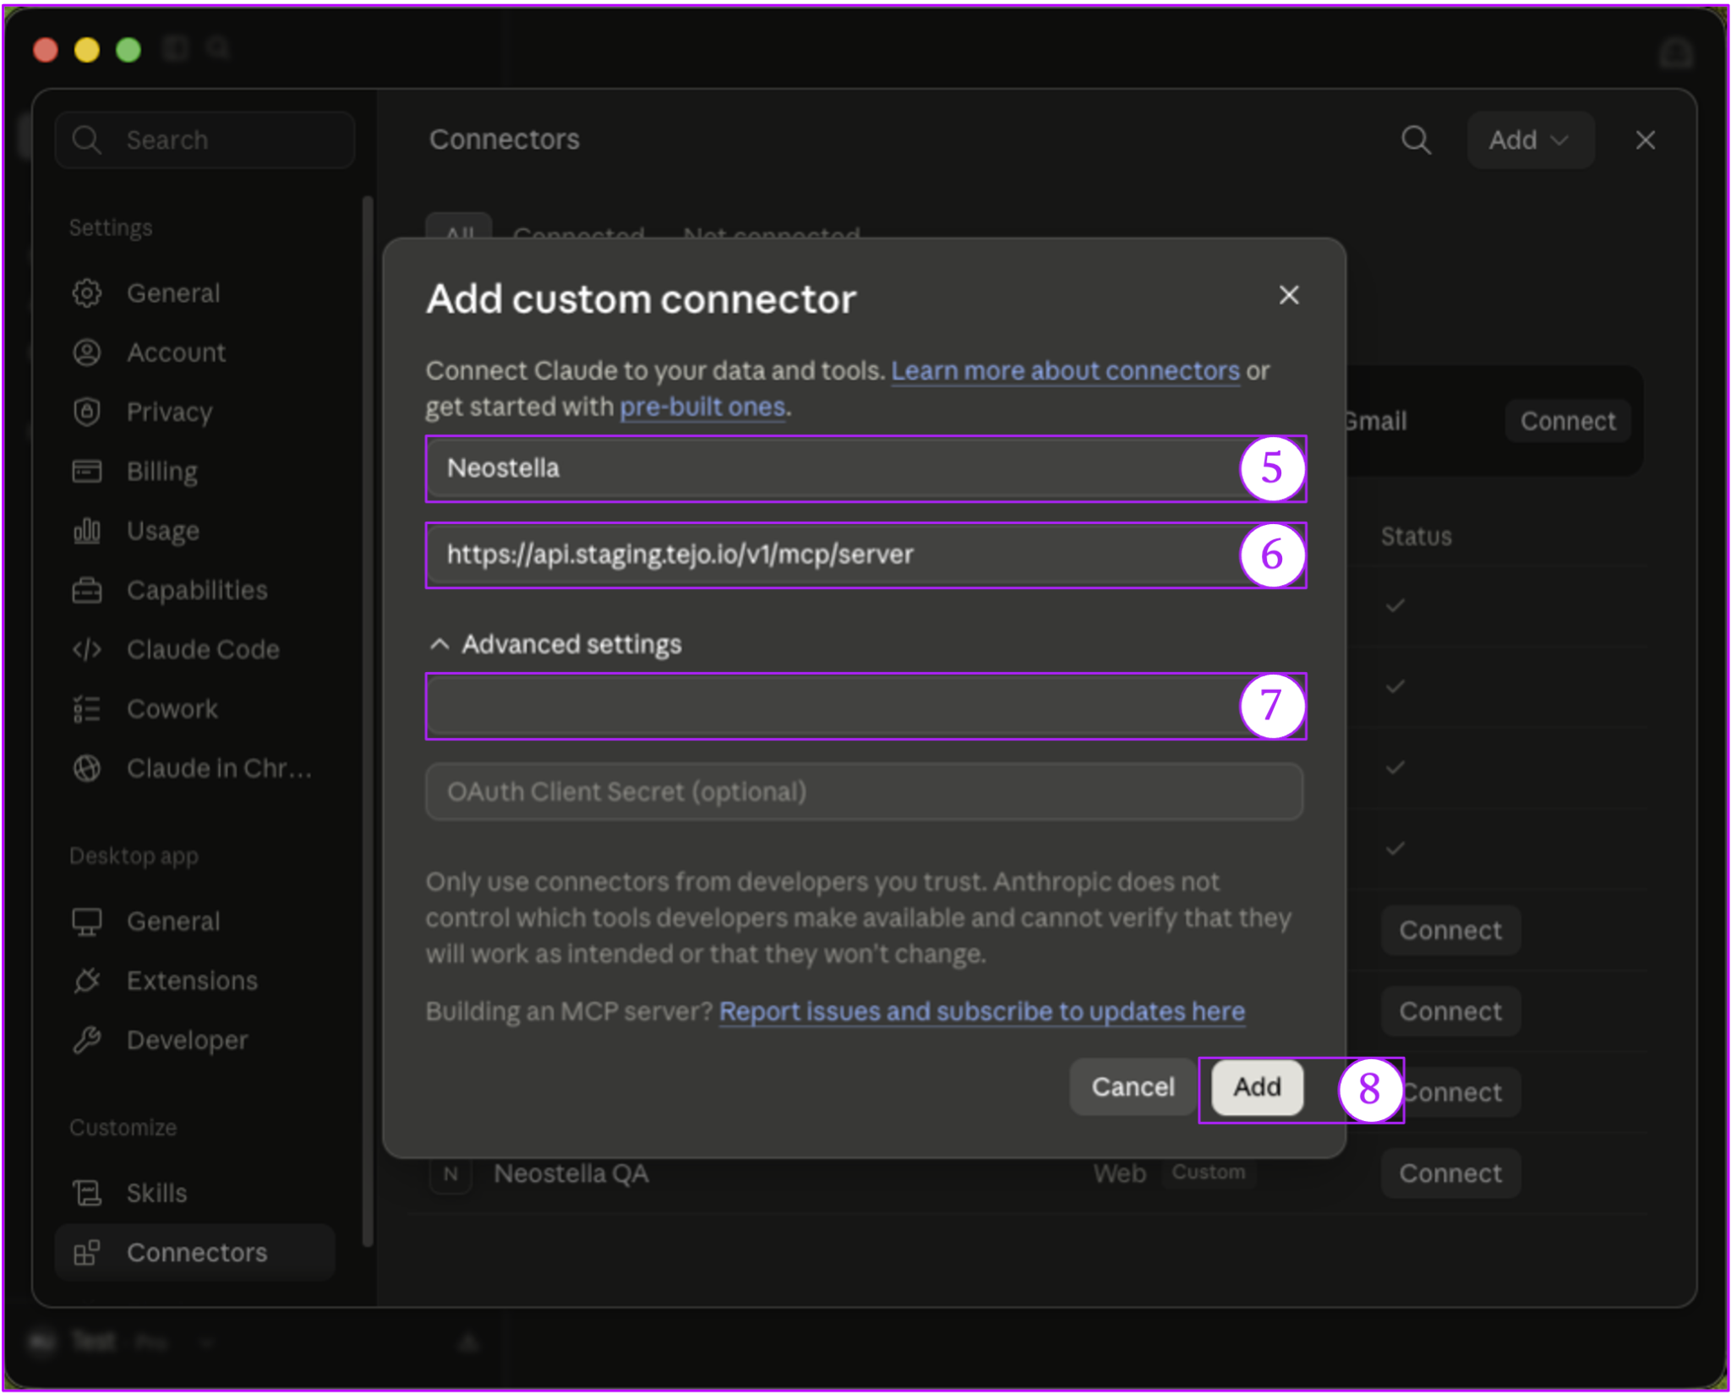Click Add to save the connector

tap(1257, 1086)
